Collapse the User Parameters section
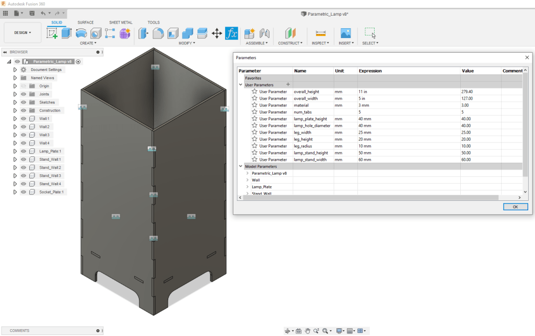 (x=240, y=85)
